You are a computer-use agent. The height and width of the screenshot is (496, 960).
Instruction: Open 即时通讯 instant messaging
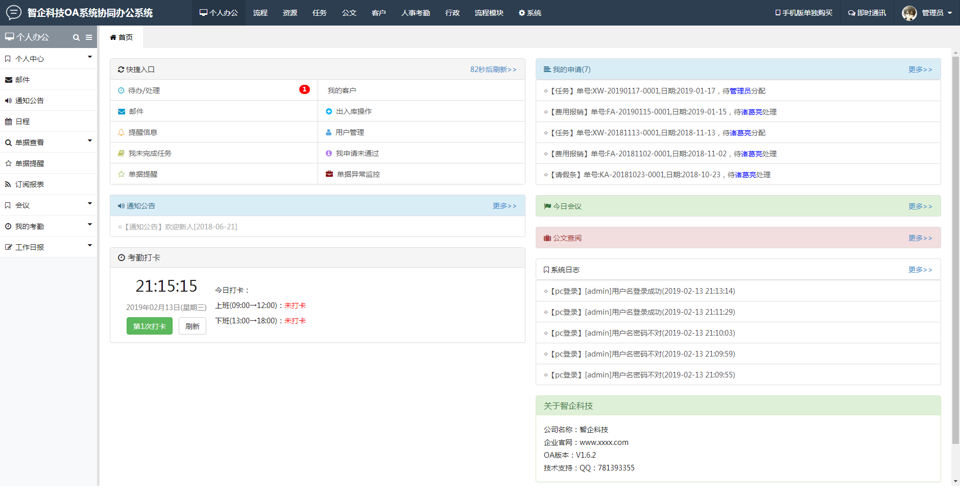coord(867,13)
